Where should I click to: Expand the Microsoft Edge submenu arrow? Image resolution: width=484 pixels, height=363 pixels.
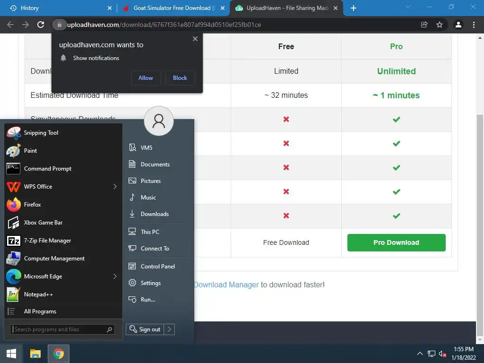coord(115,276)
